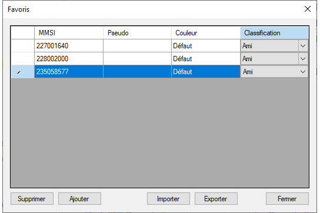Open the Ami combo box in first row
The image size is (320, 213).
[274, 46]
